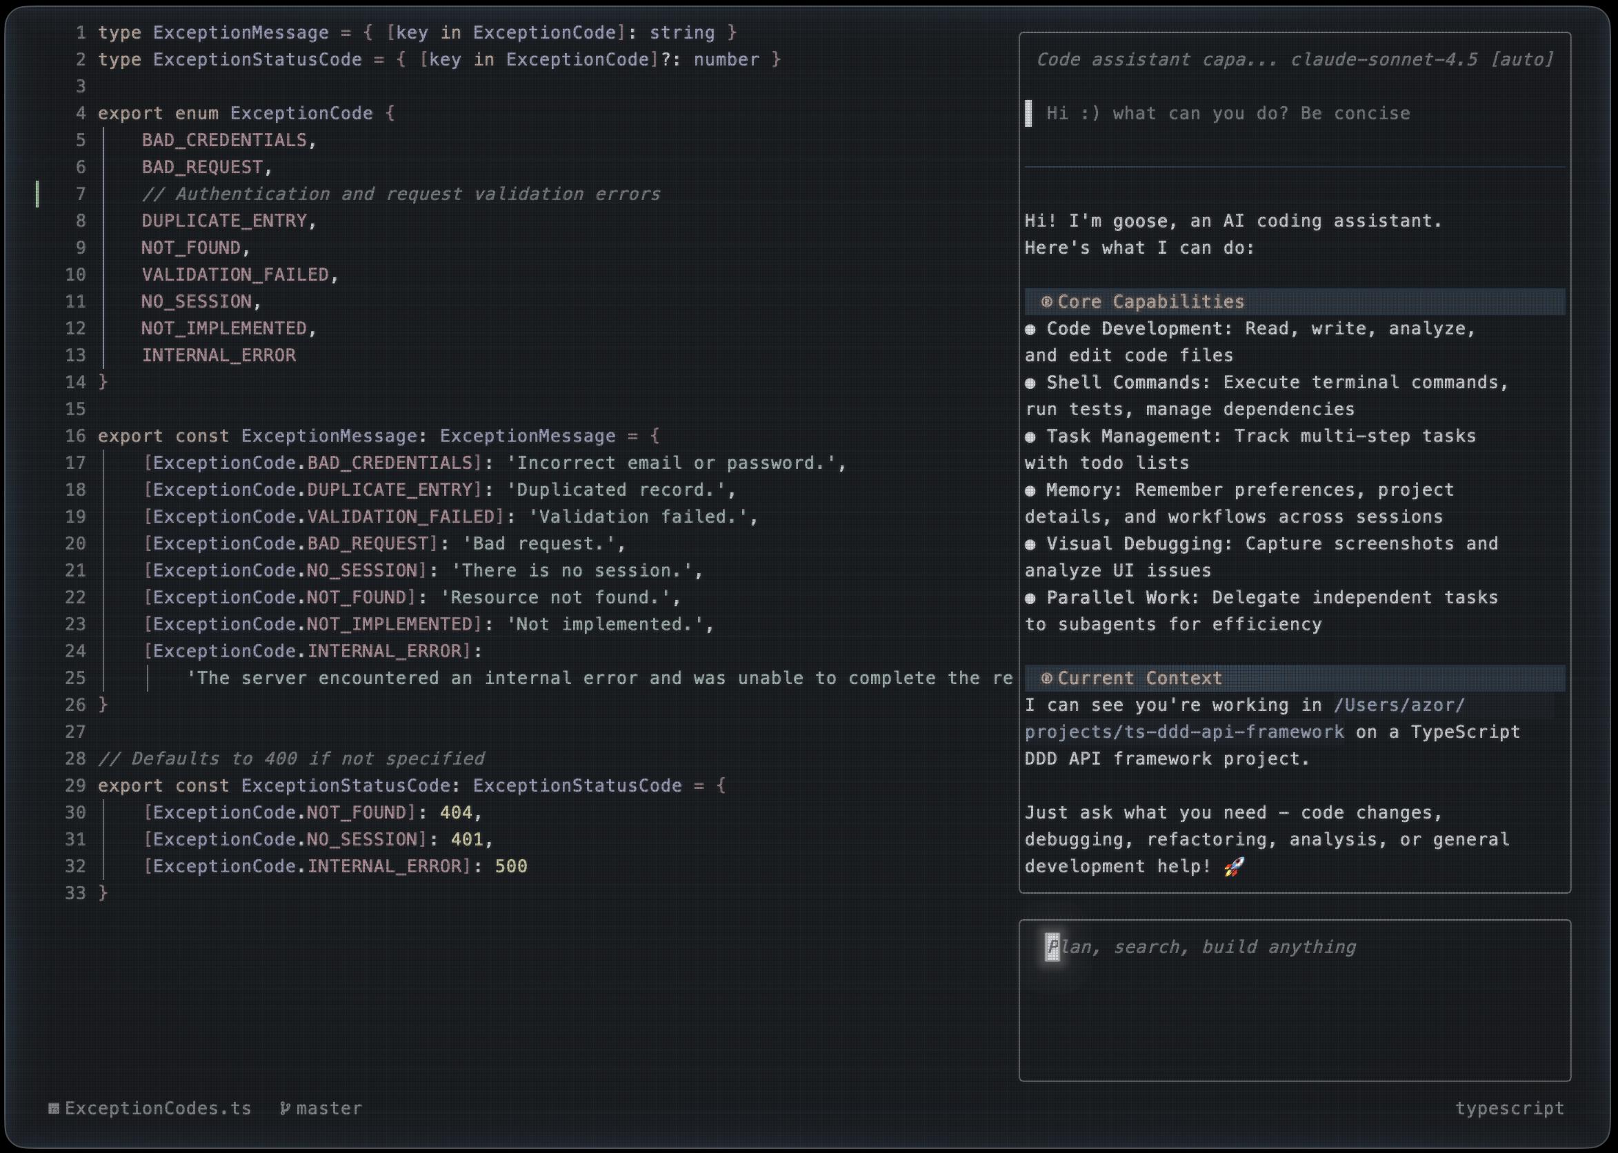Click the bullet next to Code Development
Image resolution: width=1618 pixels, height=1153 pixels.
(x=1030, y=329)
